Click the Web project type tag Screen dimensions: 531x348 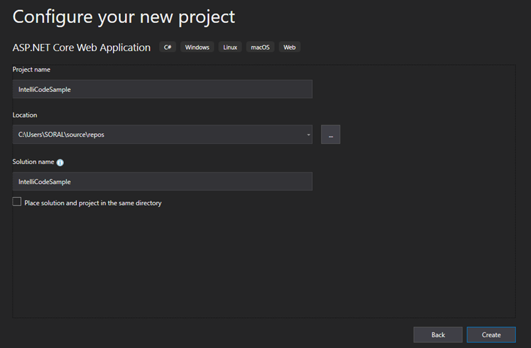(x=290, y=47)
